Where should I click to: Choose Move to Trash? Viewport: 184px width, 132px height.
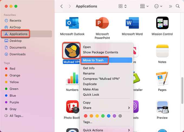tap(106, 60)
